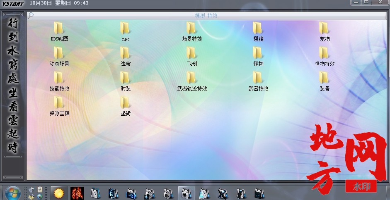Open the 飞剑 folder
The image size is (390, 200).
pyautogui.click(x=192, y=56)
